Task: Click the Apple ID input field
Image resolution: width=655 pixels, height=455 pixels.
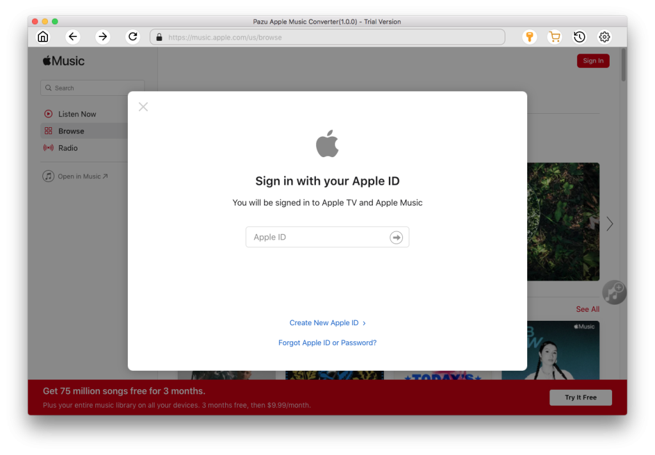Action: pos(327,237)
